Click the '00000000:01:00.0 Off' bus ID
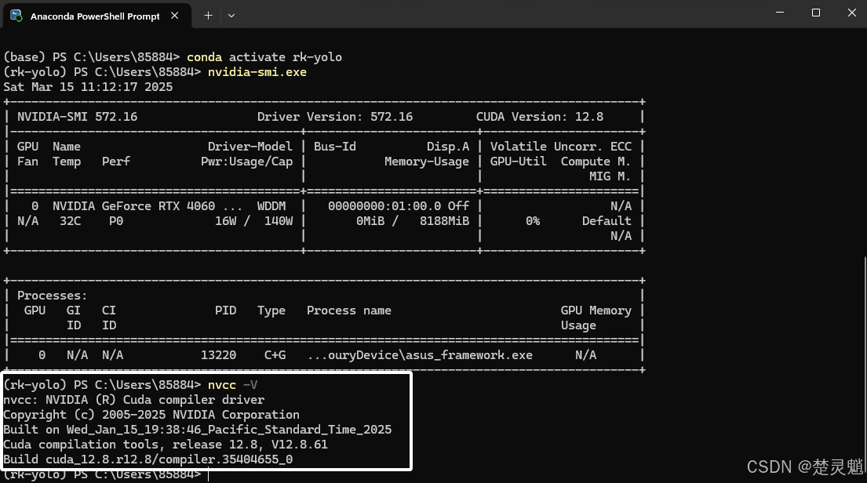This screenshot has height=483, width=867. [x=398, y=206]
